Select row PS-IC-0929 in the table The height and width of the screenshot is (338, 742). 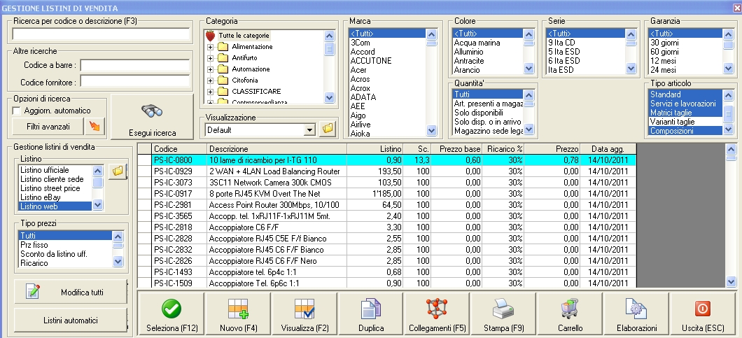point(386,171)
